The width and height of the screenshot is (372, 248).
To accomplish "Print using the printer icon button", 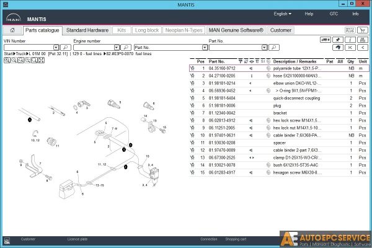I will (363, 40).
